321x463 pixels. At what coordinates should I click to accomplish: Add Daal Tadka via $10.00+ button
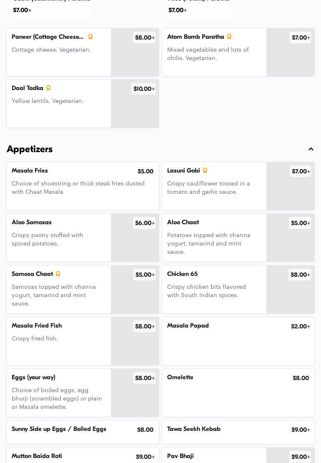click(143, 89)
